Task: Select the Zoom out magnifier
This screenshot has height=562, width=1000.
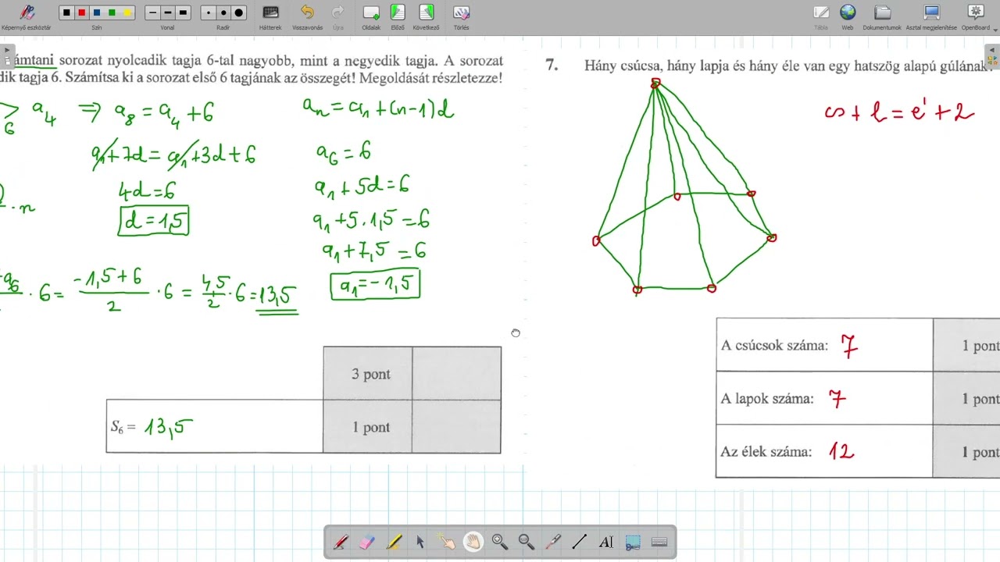Action: 527,542
